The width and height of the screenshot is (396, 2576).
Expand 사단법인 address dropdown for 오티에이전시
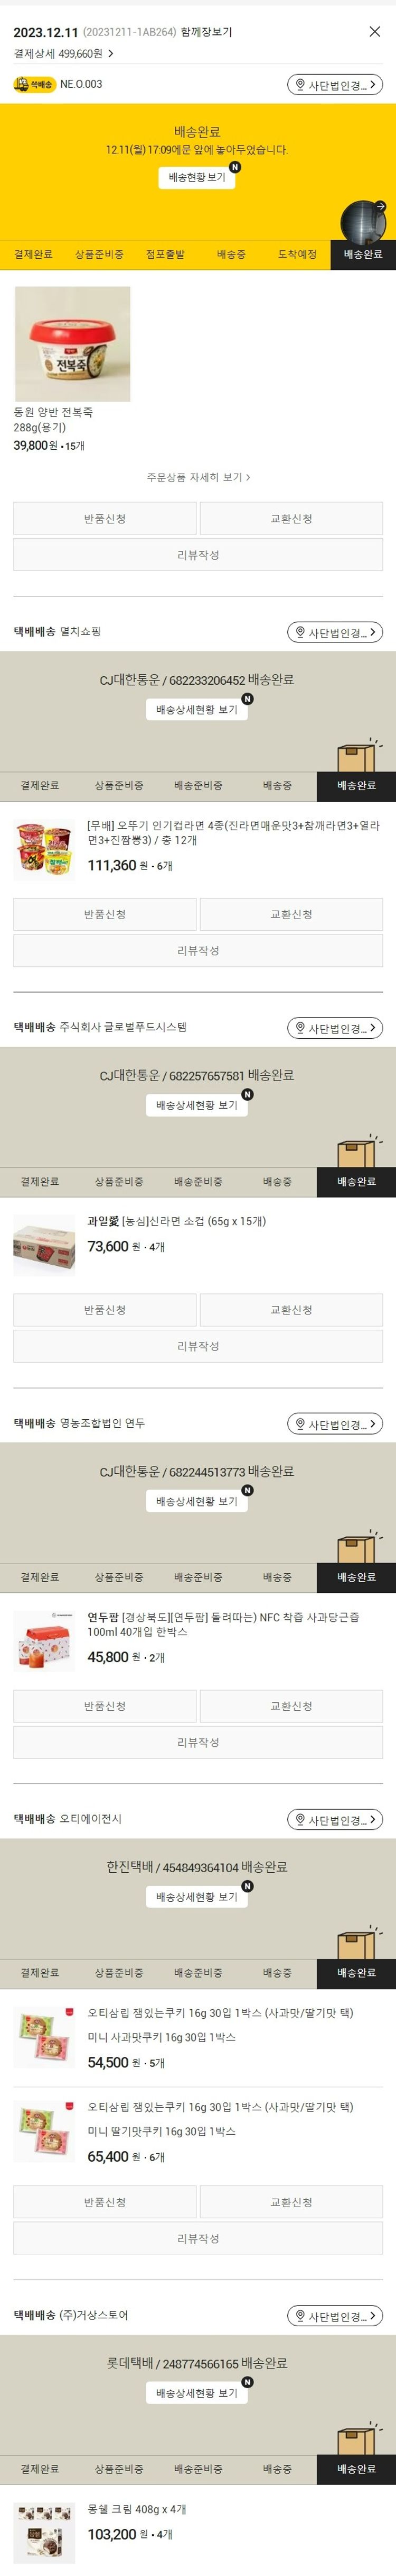point(335,1820)
